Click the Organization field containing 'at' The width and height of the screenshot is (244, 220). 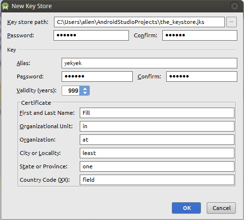point(157,140)
